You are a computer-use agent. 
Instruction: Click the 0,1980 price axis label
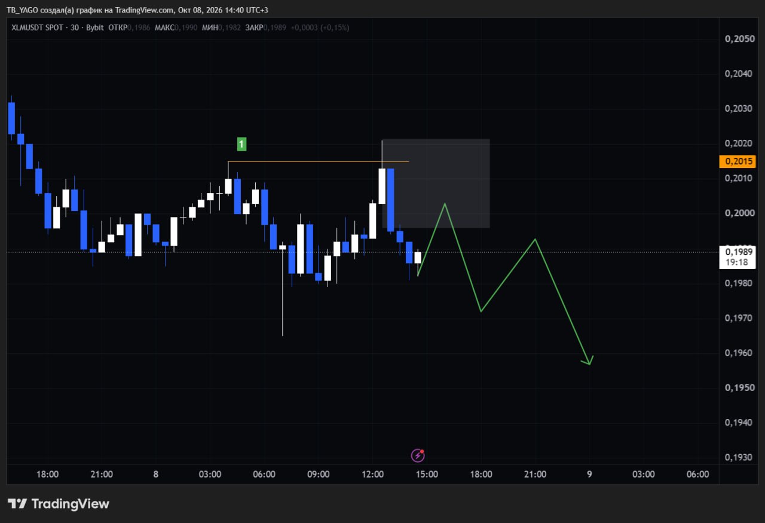(739, 283)
